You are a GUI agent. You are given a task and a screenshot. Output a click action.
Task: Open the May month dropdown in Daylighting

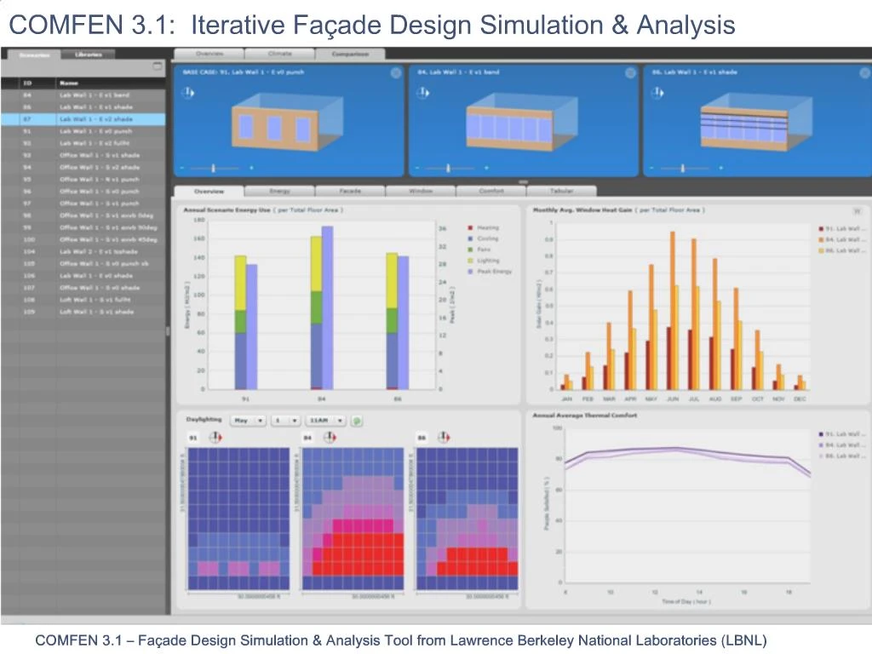coord(248,420)
